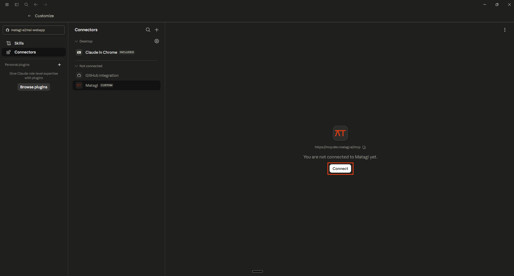Add a new connector with plus icon
Viewport: 514px width, 276px height.
(157, 30)
